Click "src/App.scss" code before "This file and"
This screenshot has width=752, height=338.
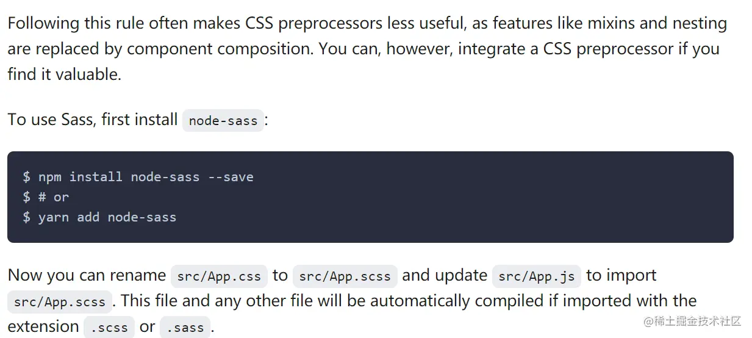pos(60,302)
